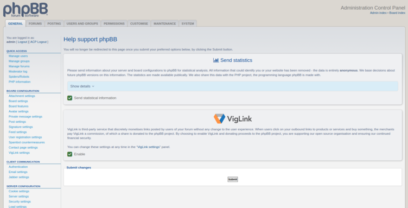The width and height of the screenshot is (408, 208).
Task: Open the VigLink settings inline link
Action: click(x=148, y=147)
